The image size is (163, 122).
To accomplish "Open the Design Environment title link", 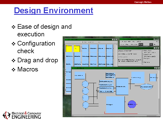I will [x=53, y=11].
